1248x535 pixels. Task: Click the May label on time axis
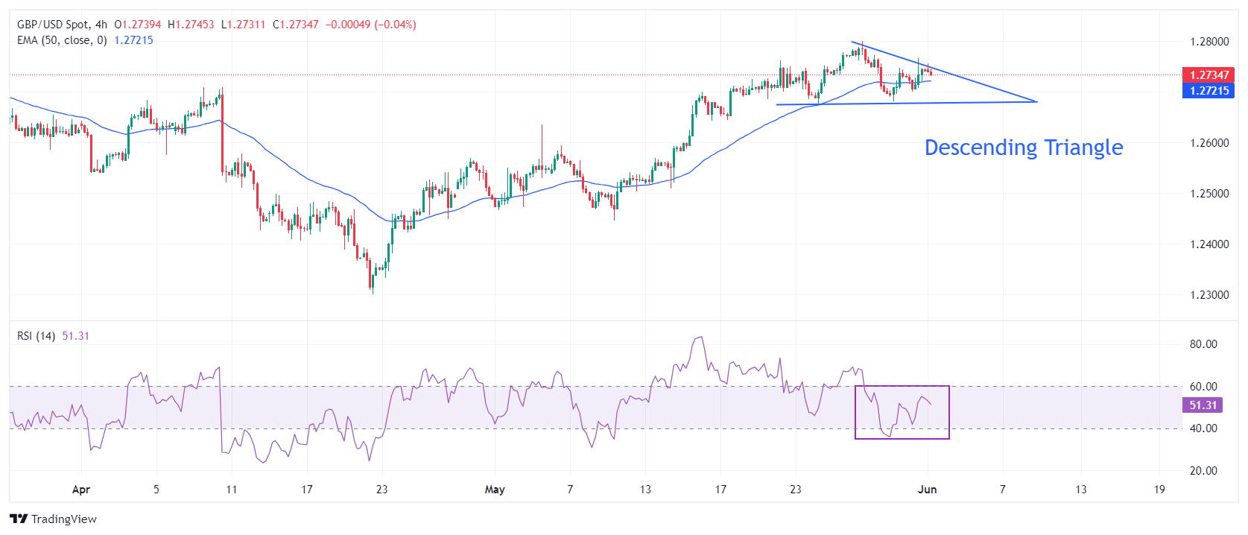[x=495, y=490]
